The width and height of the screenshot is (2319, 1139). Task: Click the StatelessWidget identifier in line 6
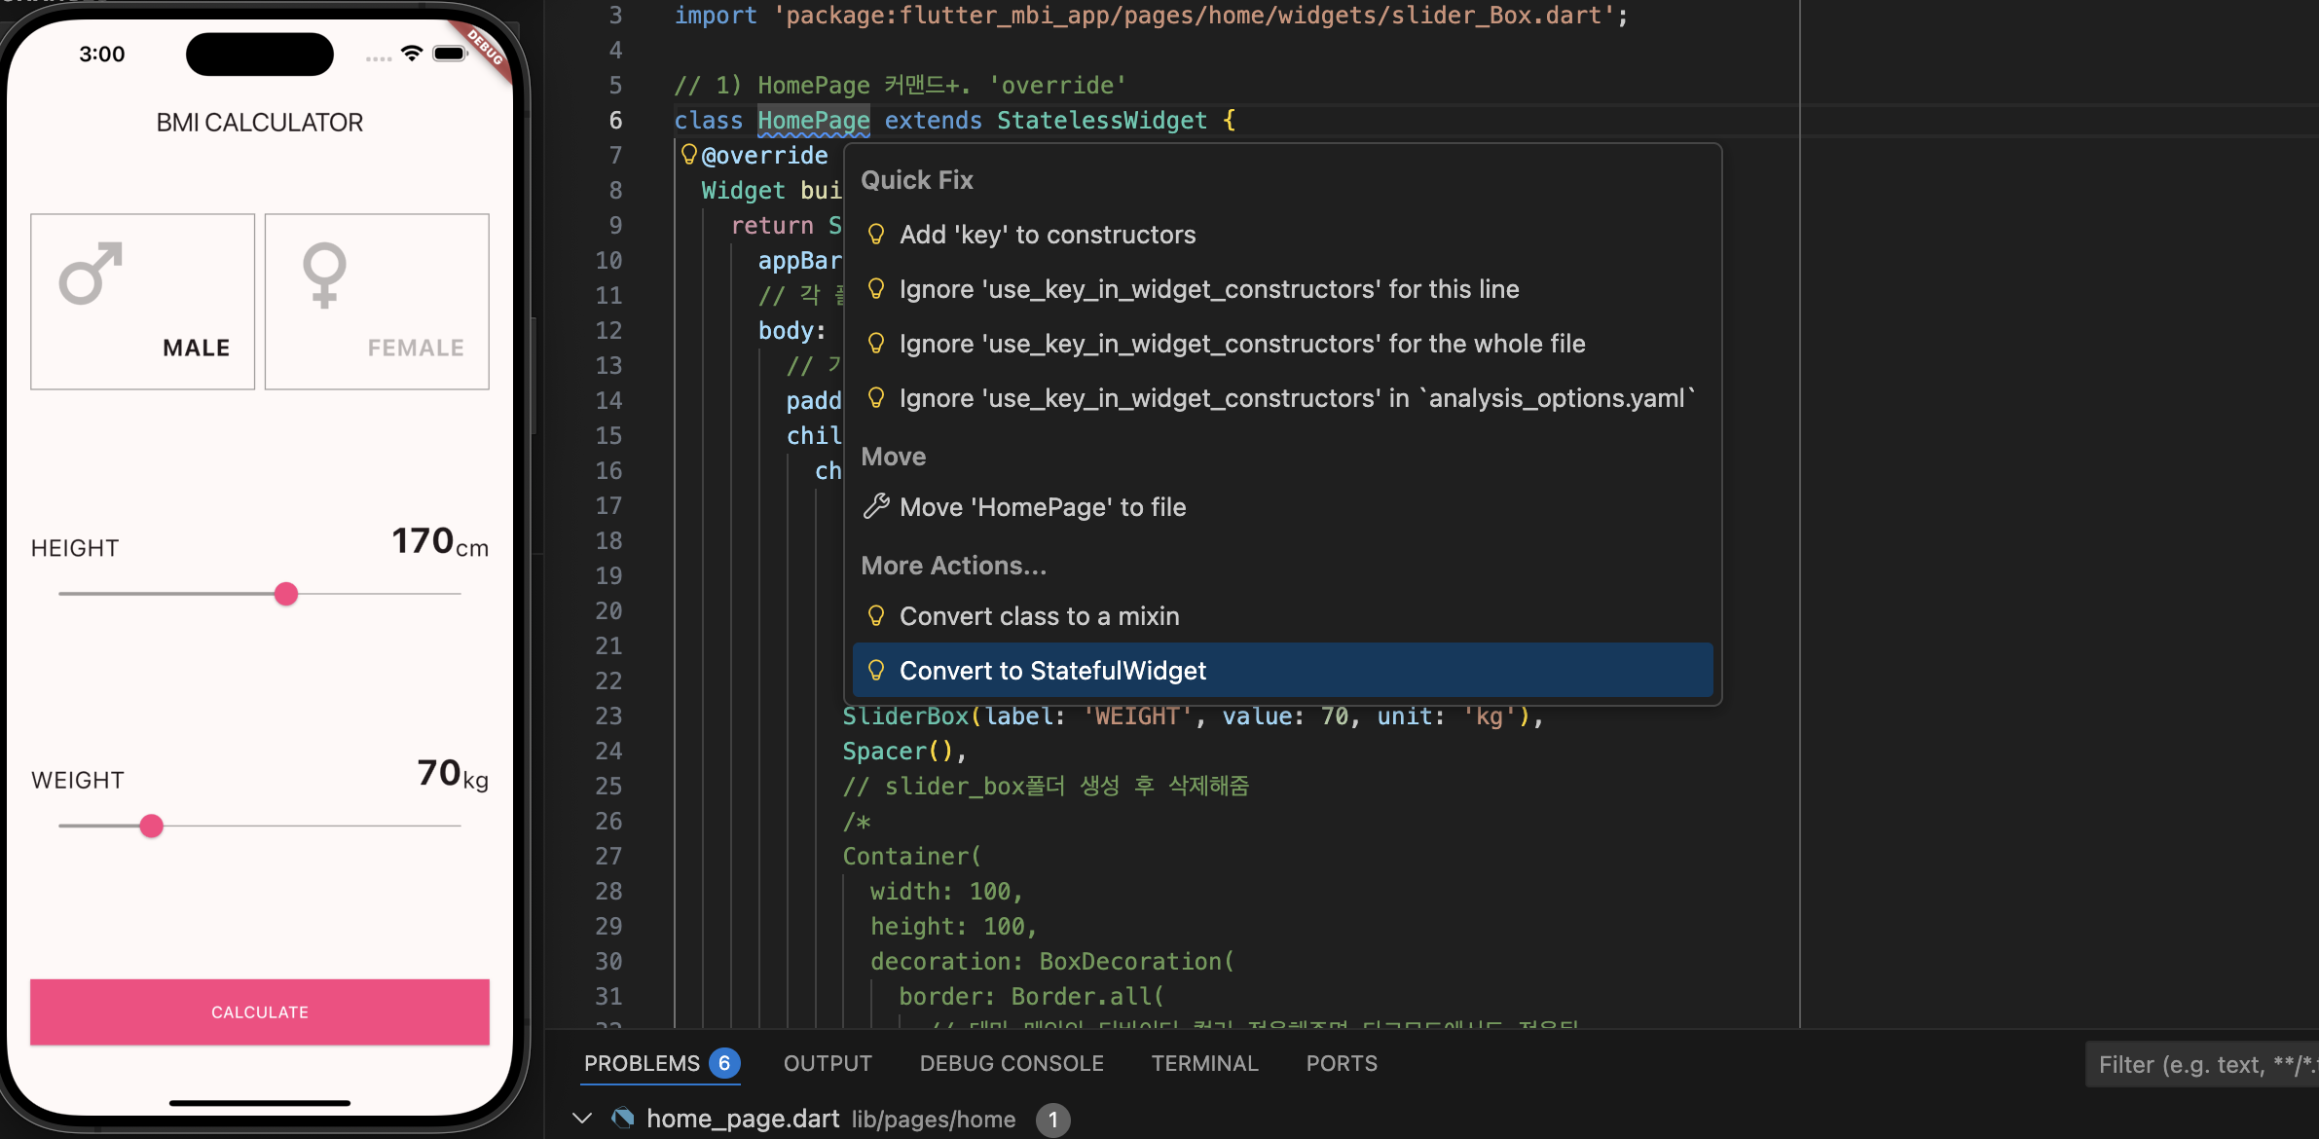point(1102,121)
